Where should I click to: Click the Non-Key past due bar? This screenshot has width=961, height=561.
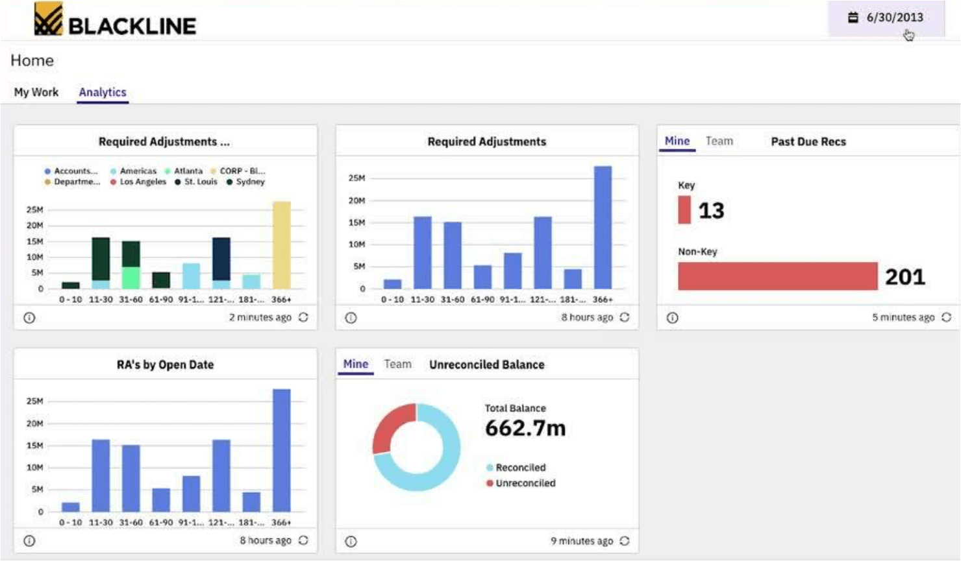tap(777, 276)
